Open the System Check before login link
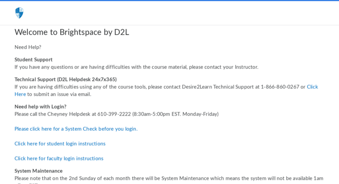 [76, 129]
